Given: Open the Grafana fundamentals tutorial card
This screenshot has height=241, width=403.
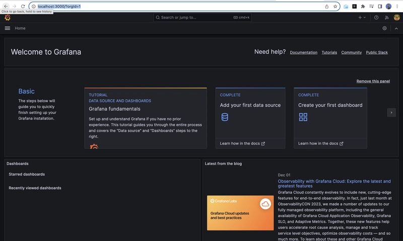Looking at the screenshot, I should point(146,118).
